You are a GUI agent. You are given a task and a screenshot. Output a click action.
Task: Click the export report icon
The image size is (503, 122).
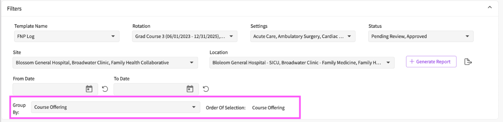click(468, 62)
